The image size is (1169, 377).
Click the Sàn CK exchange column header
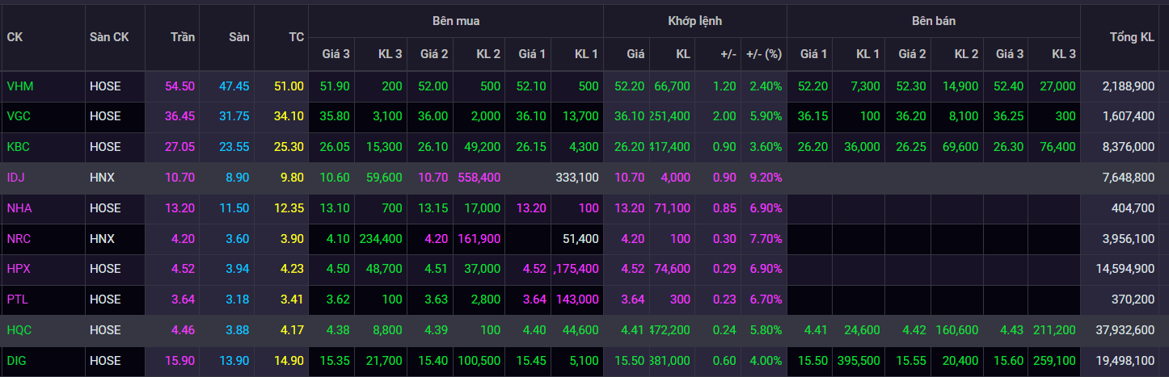pos(108,37)
